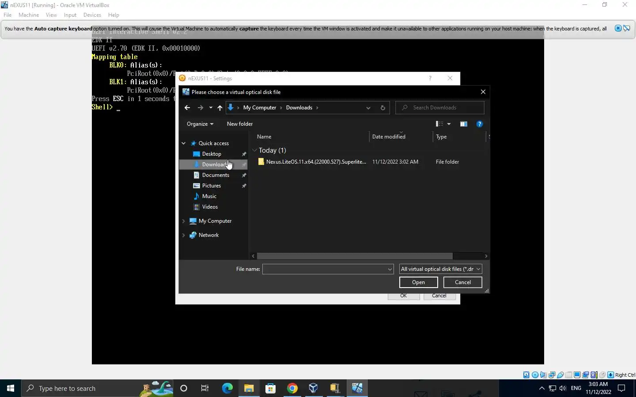
Task: Collapse the Today (1) group
Action: point(254,150)
